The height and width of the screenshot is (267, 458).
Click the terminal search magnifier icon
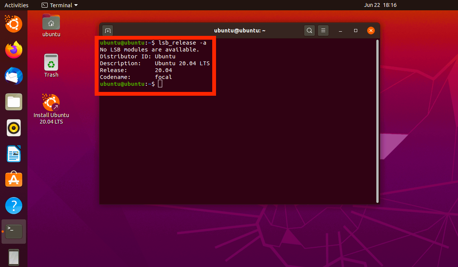(x=310, y=31)
